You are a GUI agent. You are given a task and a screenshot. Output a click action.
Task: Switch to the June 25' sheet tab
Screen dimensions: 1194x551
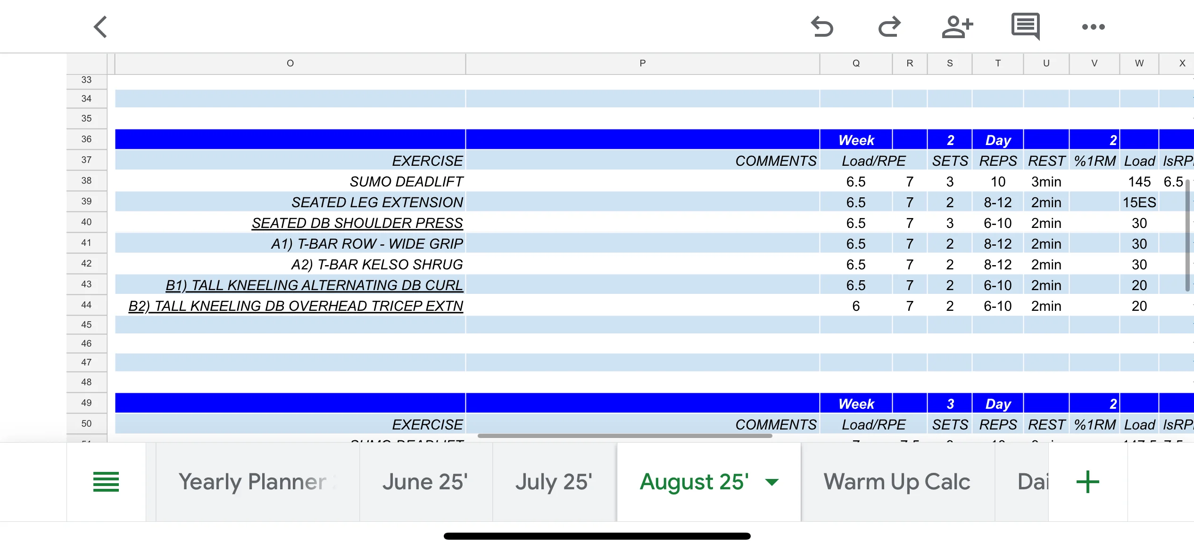(425, 482)
